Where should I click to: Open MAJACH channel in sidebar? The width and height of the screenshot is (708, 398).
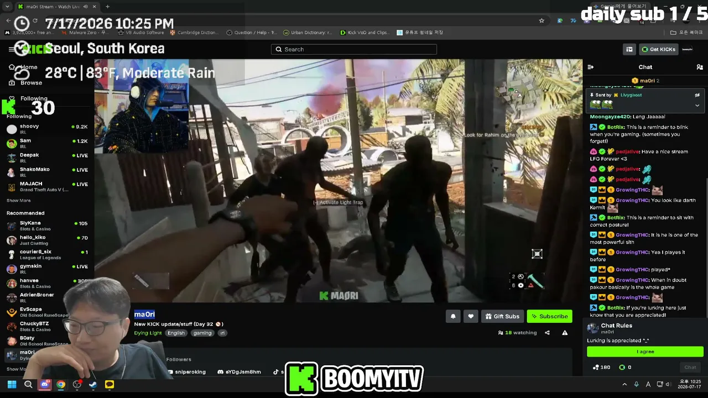[47, 186]
